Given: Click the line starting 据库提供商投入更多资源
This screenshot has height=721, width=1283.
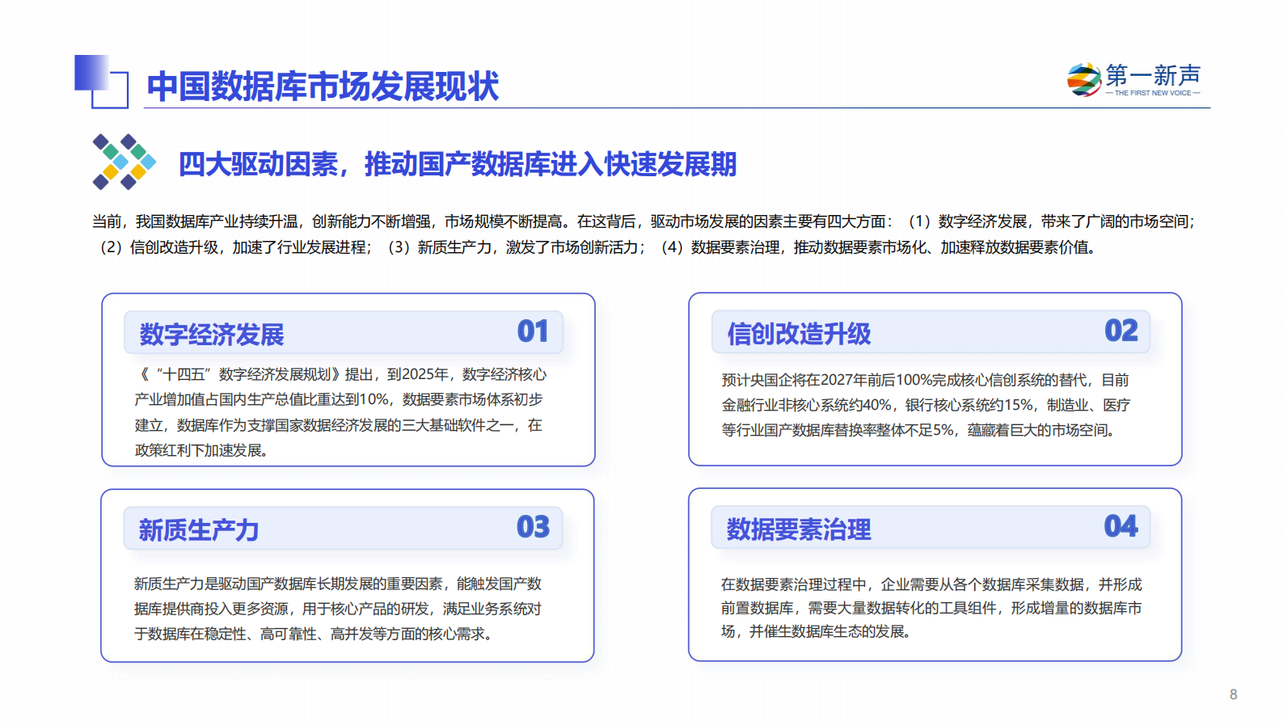Looking at the screenshot, I should tap(338, 609).
